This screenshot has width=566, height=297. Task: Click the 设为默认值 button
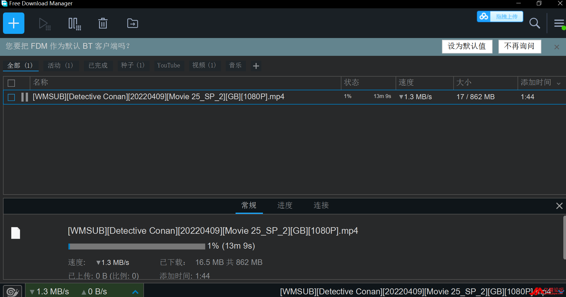[467, 46]
